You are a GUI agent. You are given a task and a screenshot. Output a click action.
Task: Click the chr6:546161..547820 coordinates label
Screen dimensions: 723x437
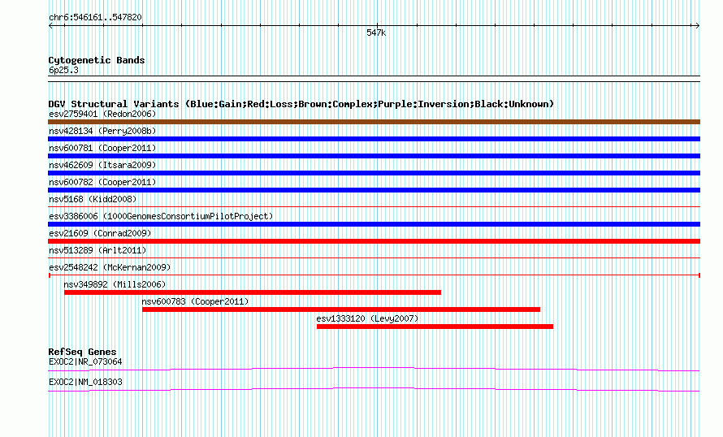[95, 18]
